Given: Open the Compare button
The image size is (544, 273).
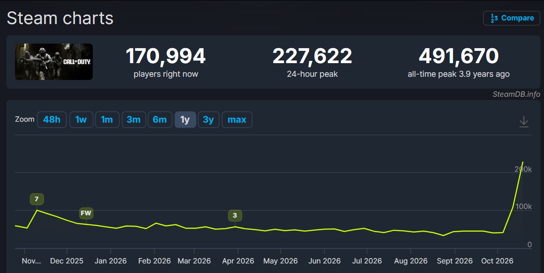Looking at the screenshot, I should pyautogui.click(x=512, y=18).
